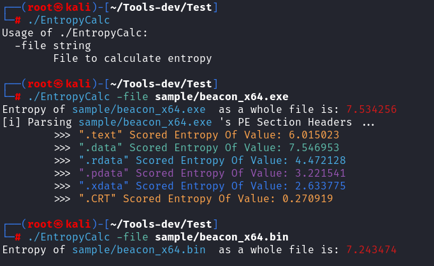This screenshot has height=266, width=434.
Task: Click the whole-file entropy value 7.243474
Action: tap(372, 249)
